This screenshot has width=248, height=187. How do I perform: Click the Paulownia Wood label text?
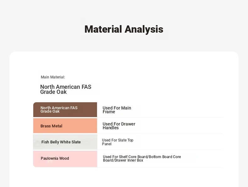55,158
